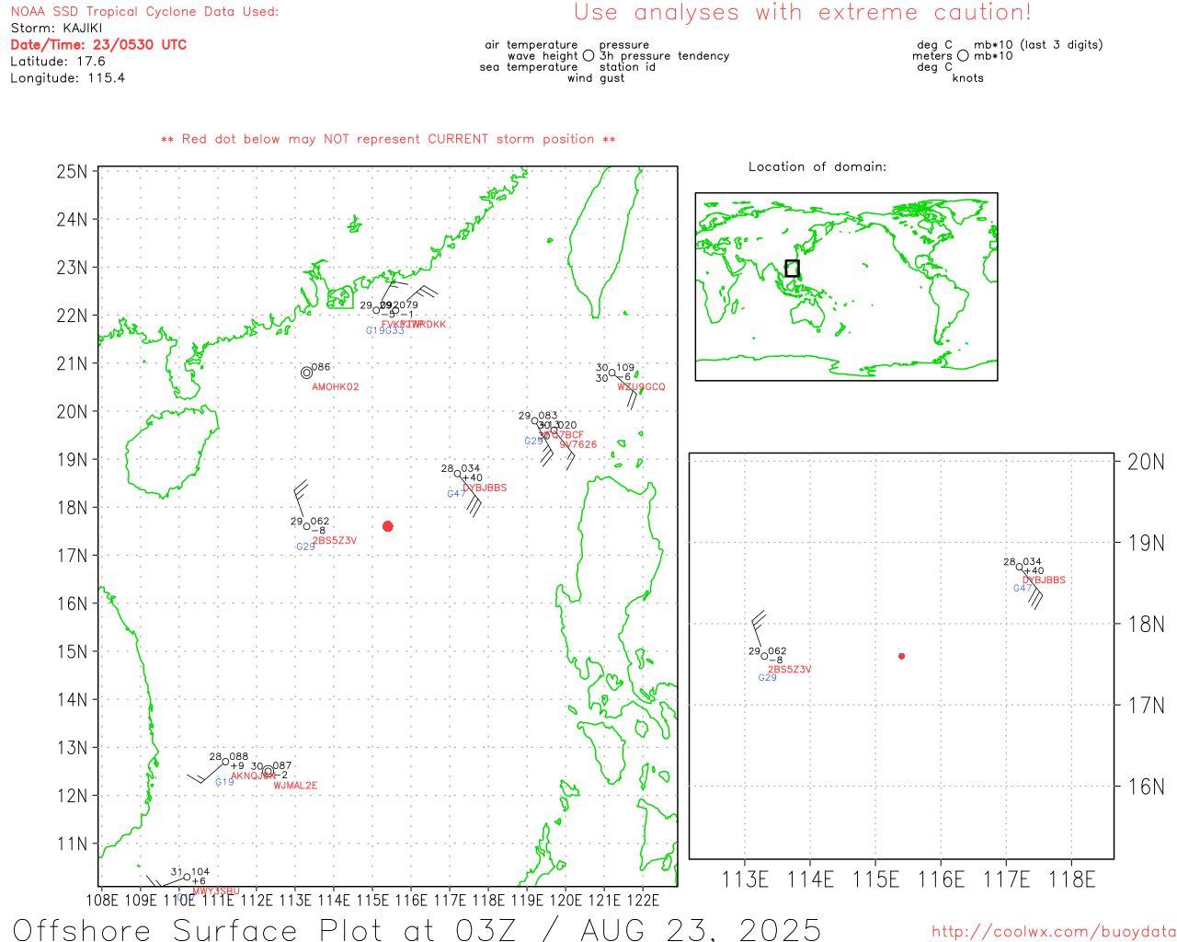Click the 108E longitude label

coord(102,901)
